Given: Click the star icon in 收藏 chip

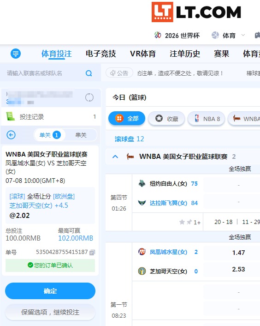Looking at the screenshot, I should coord(159,118).
